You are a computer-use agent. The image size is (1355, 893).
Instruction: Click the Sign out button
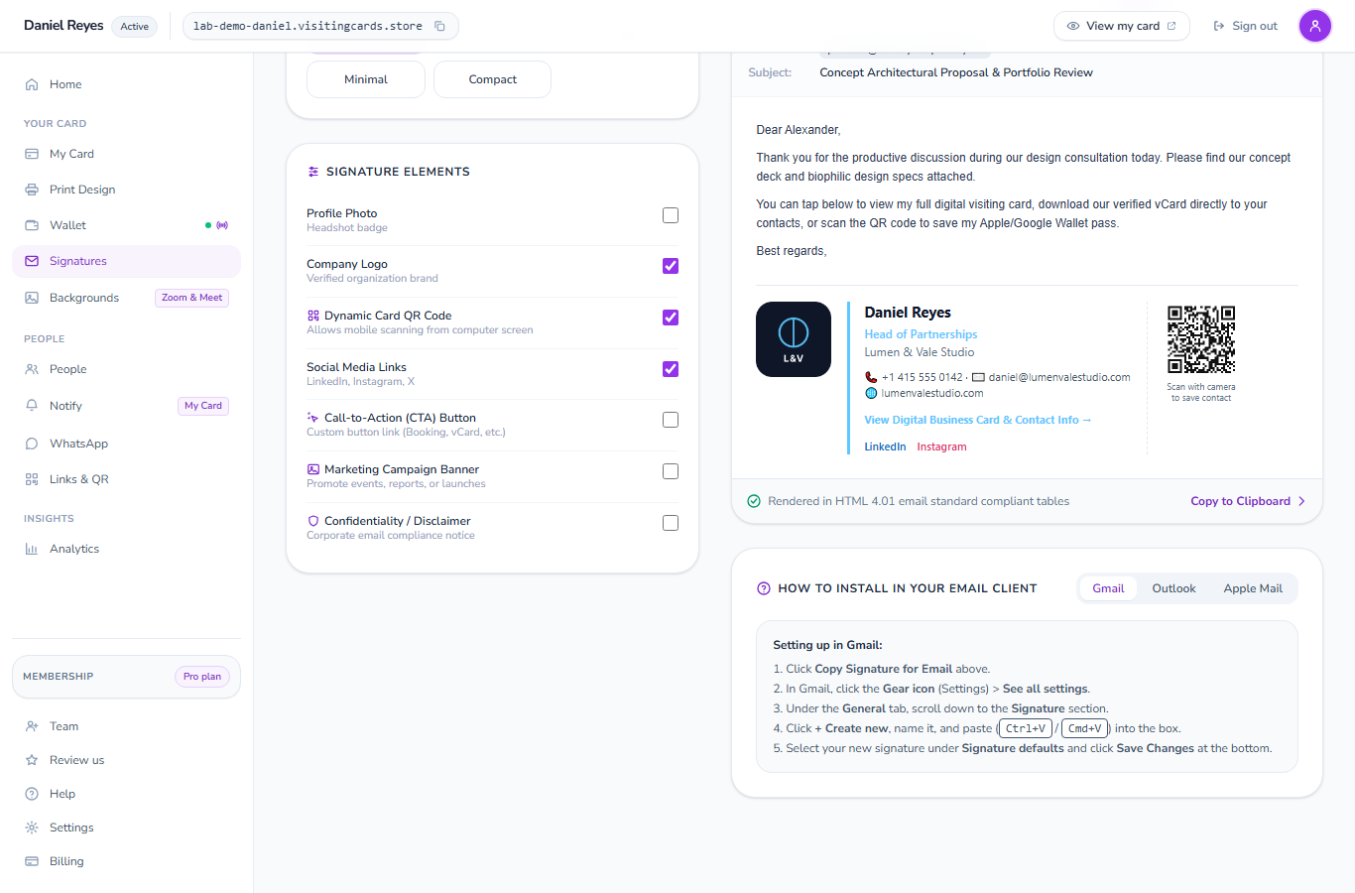(1245, 26)
